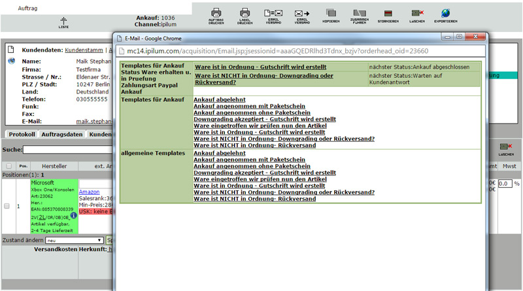Click 'nächster Status:Ankauf abgeschlossen' text
This screenshot has width=523, height=291.
click(419, 67)
